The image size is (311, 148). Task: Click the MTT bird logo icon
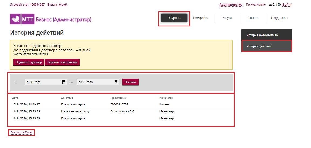pyautogui.click(x=15, y=19)
